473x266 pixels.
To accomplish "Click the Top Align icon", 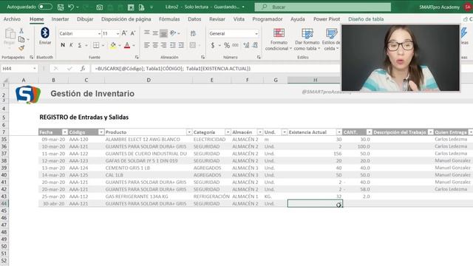I will (146, 33).
